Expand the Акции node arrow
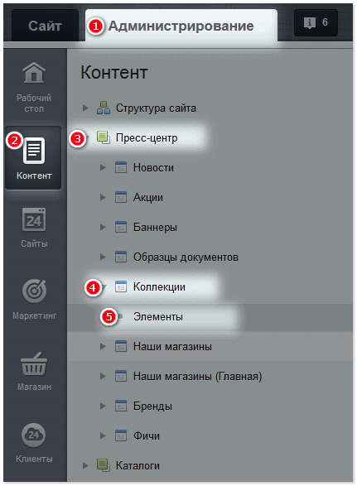The width and height of the screenshot is (357, 486). pos(103,197)
